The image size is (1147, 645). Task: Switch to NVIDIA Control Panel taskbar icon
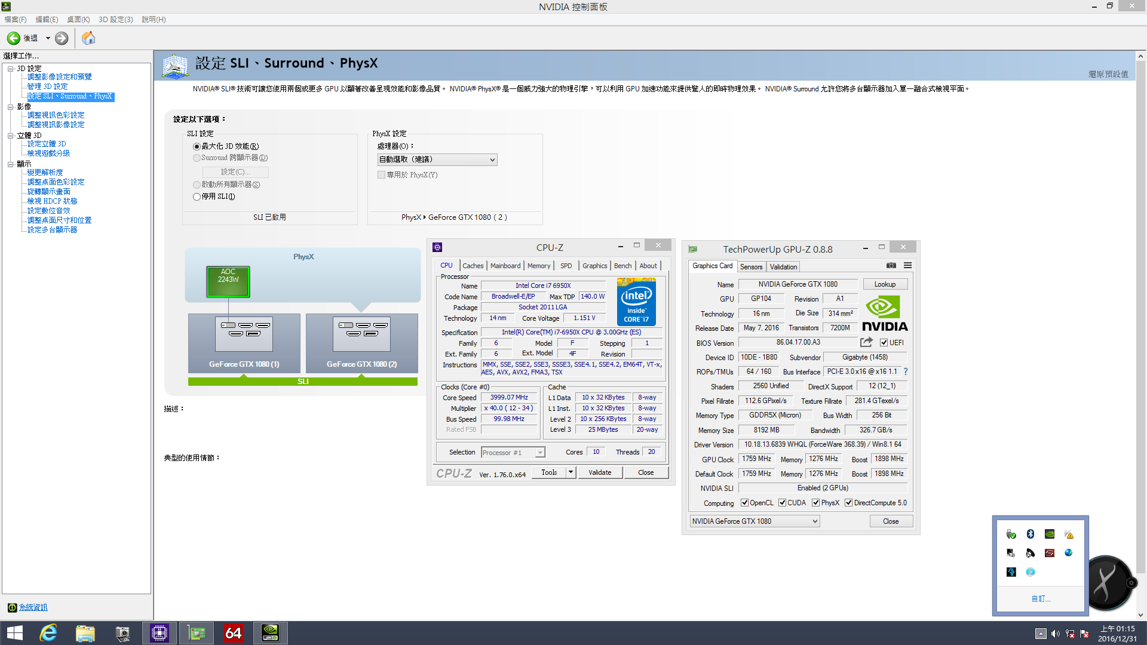coord(271,633)
